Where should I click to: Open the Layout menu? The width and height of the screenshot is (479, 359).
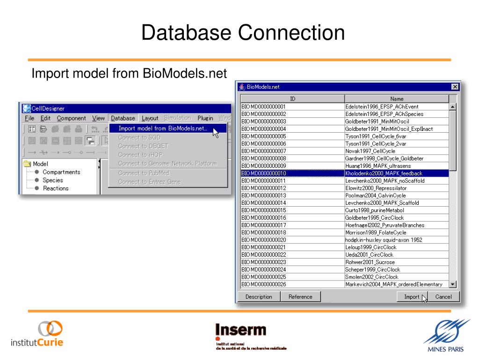[150, 118]
